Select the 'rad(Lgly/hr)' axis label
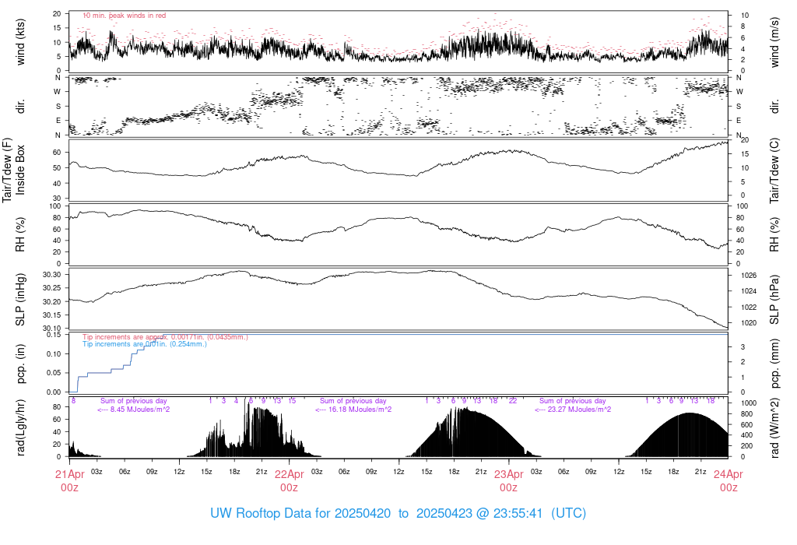This screenshot has height=545, width=797. [x=20, y=427]
